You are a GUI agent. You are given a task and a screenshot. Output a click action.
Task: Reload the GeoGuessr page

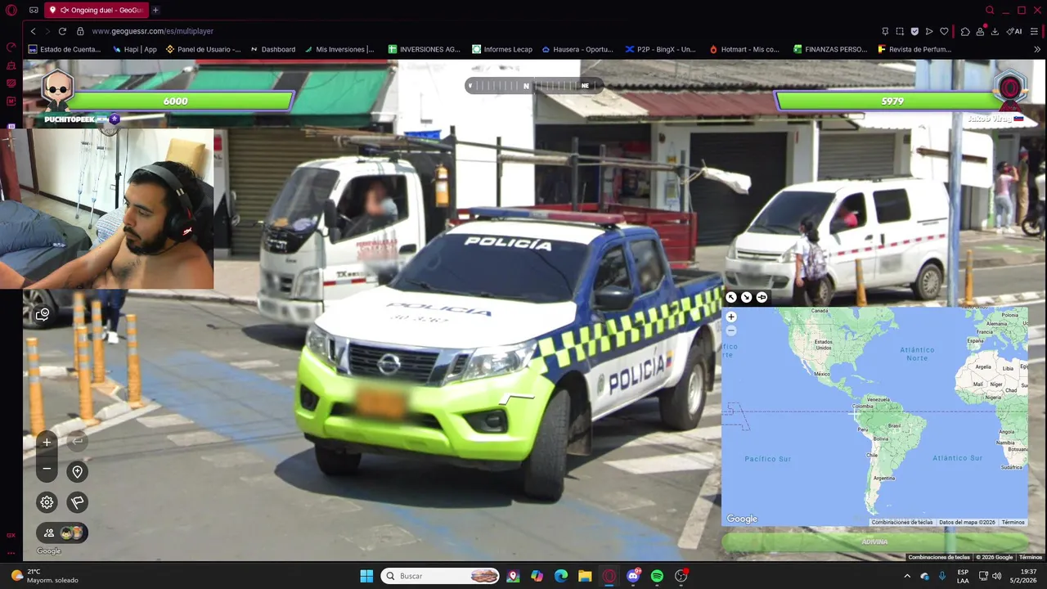click(62, 31)
